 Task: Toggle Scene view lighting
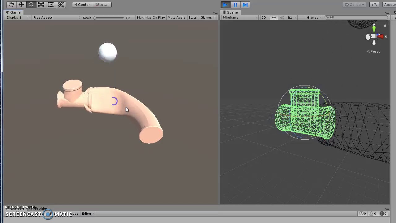[x=274, y=17]
